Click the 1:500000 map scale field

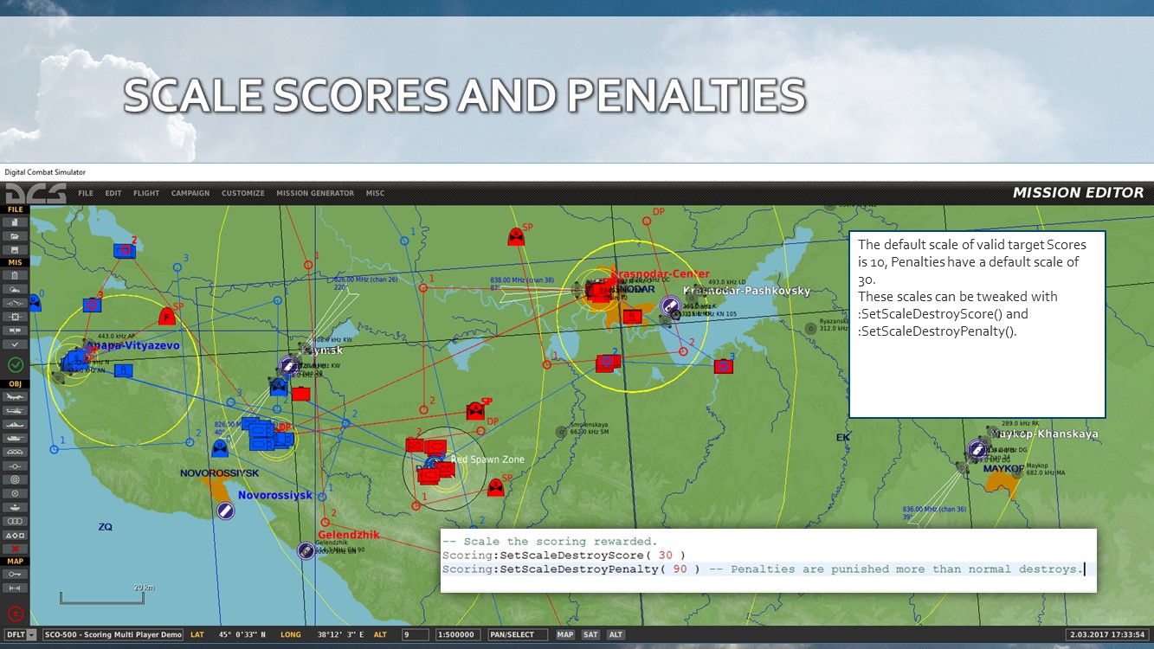tap(457, 634)
